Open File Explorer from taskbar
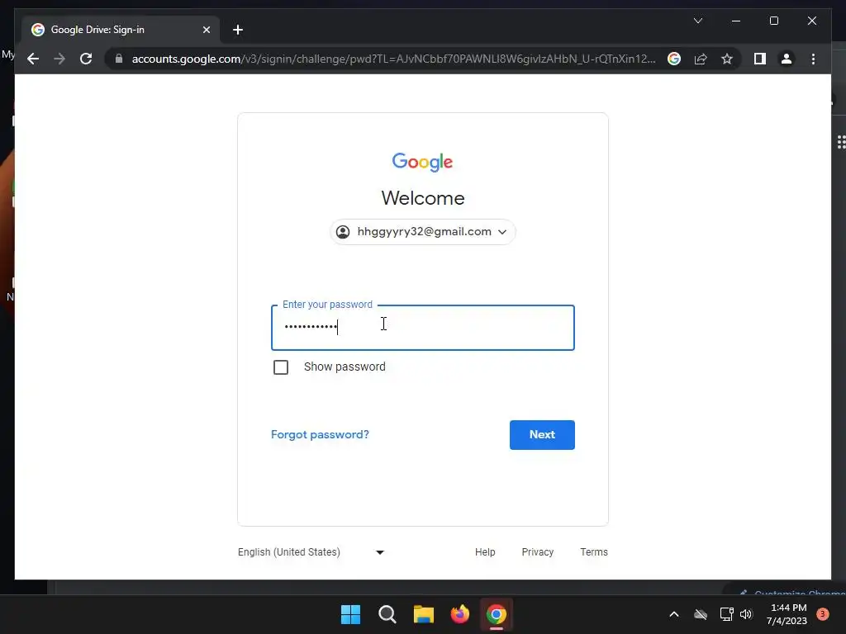The image size is (846, 634). coord(424,614)
